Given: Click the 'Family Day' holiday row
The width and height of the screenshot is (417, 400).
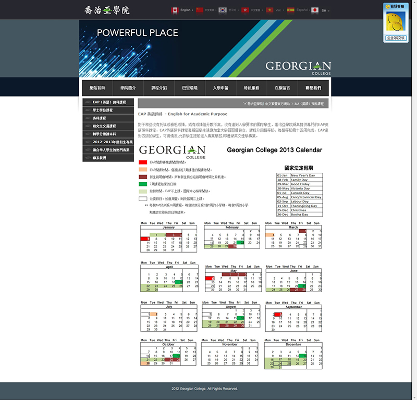Looking at the screenshot, I should point(299,180).
